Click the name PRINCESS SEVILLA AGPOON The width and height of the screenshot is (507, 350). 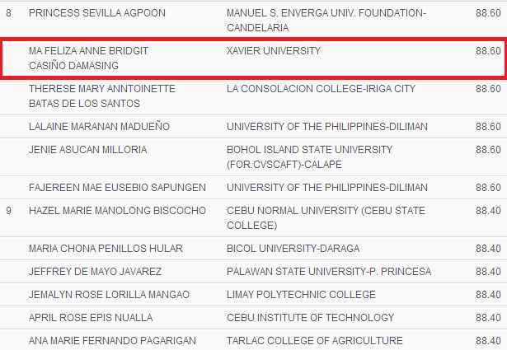97,13
